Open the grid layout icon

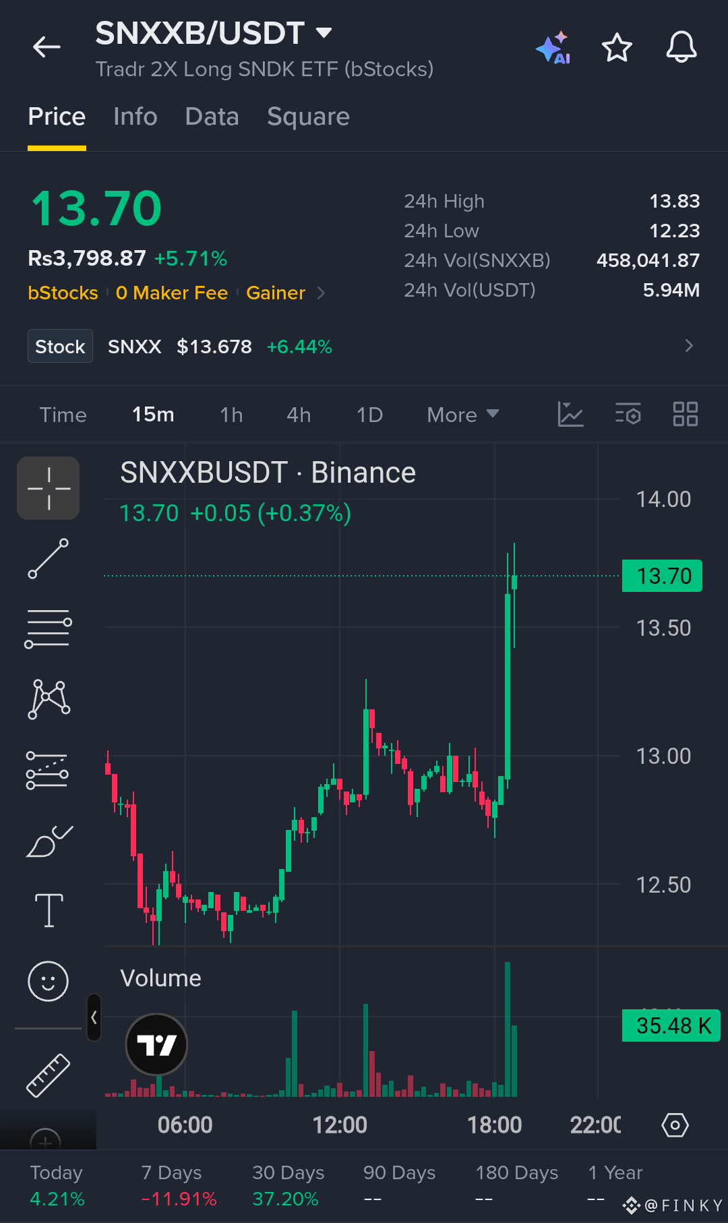click(x=686, y=414)
